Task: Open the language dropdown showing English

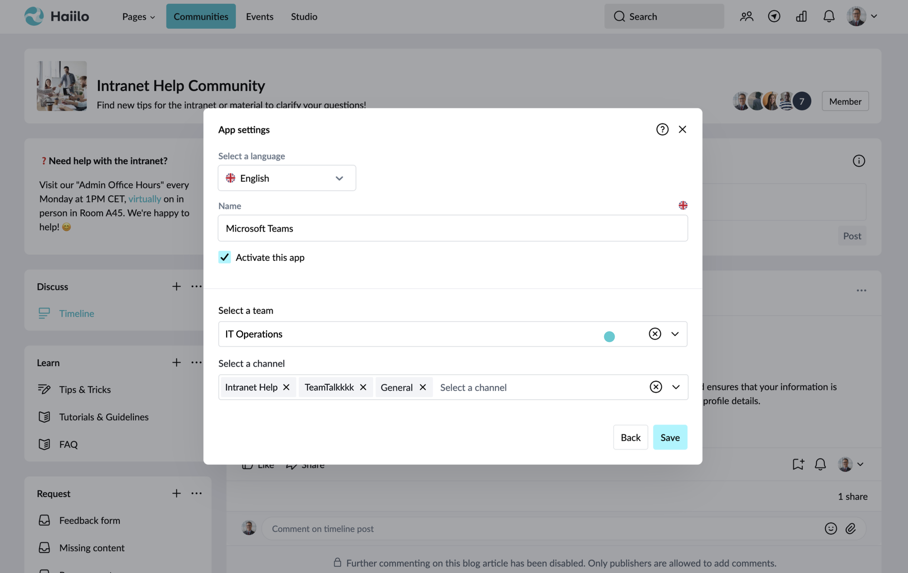Action: coord(287,178)
